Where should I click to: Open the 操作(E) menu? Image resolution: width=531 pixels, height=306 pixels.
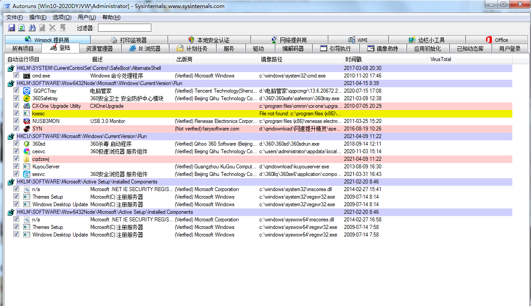pyautogui.click(x=37, y=17)
